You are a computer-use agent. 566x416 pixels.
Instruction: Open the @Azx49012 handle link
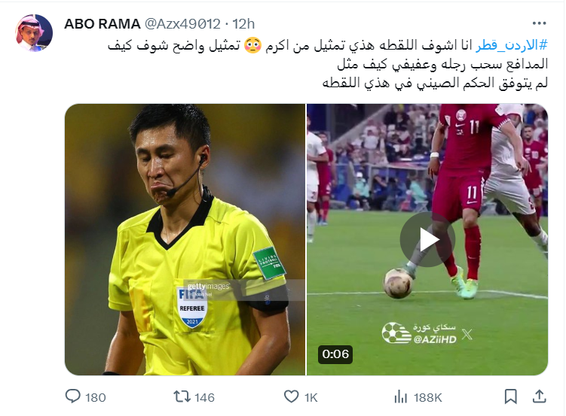pyautogui.click(x=182, y=24)
